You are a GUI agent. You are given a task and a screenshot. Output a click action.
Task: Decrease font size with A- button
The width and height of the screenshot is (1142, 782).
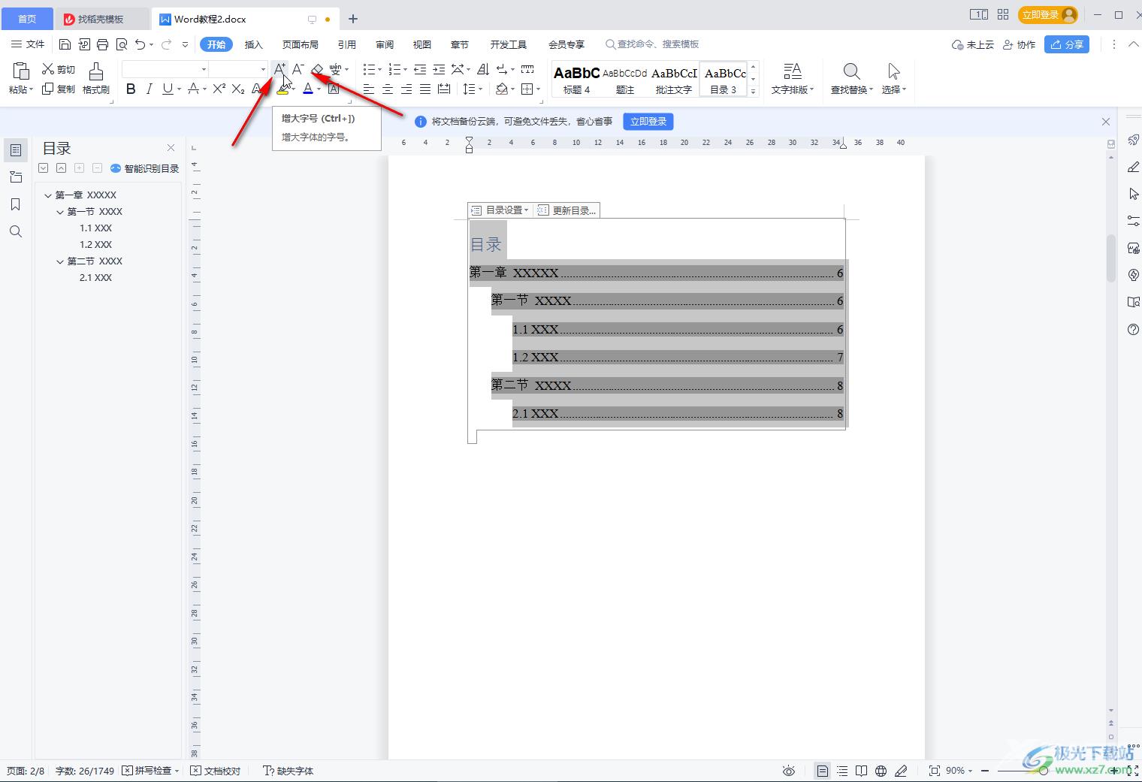(298, 69)
